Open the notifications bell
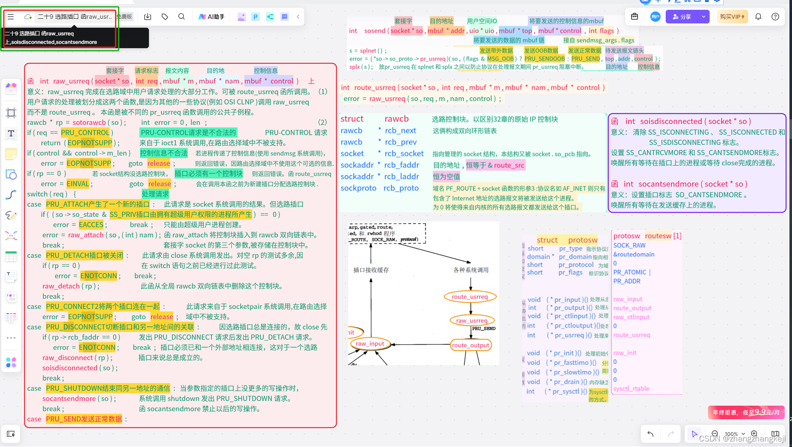Viewport: 792px width, 447px height. pyautogui.click(x=758, y=17)
